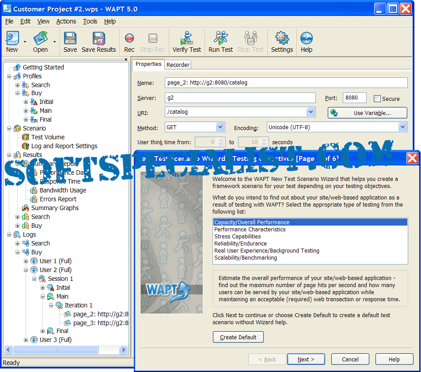Collapse the Scenario tree node
Viewport: 421px width, 372px height.
[x=9, y=128]
